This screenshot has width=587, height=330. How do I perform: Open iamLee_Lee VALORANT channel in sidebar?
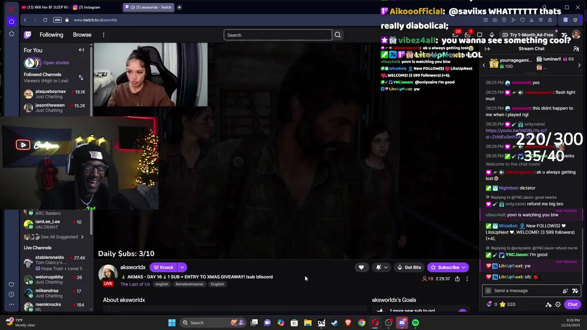[x=55, y=224]
